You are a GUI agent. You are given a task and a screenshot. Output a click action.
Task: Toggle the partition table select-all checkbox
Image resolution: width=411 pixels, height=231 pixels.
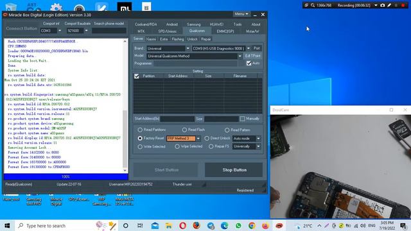pyautogui.click(x=137, y=76)
